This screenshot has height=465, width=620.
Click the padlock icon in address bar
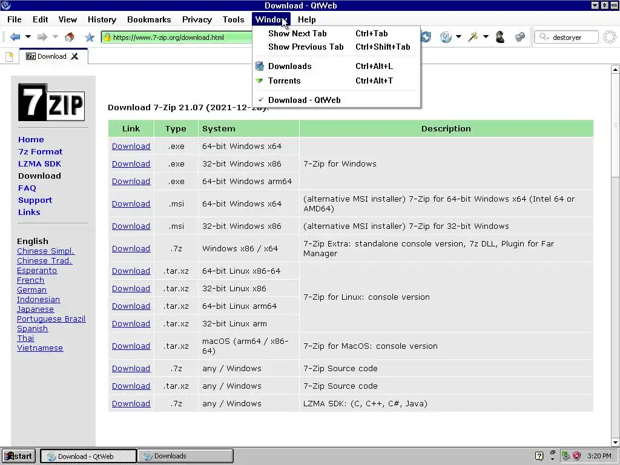(107, 37)
